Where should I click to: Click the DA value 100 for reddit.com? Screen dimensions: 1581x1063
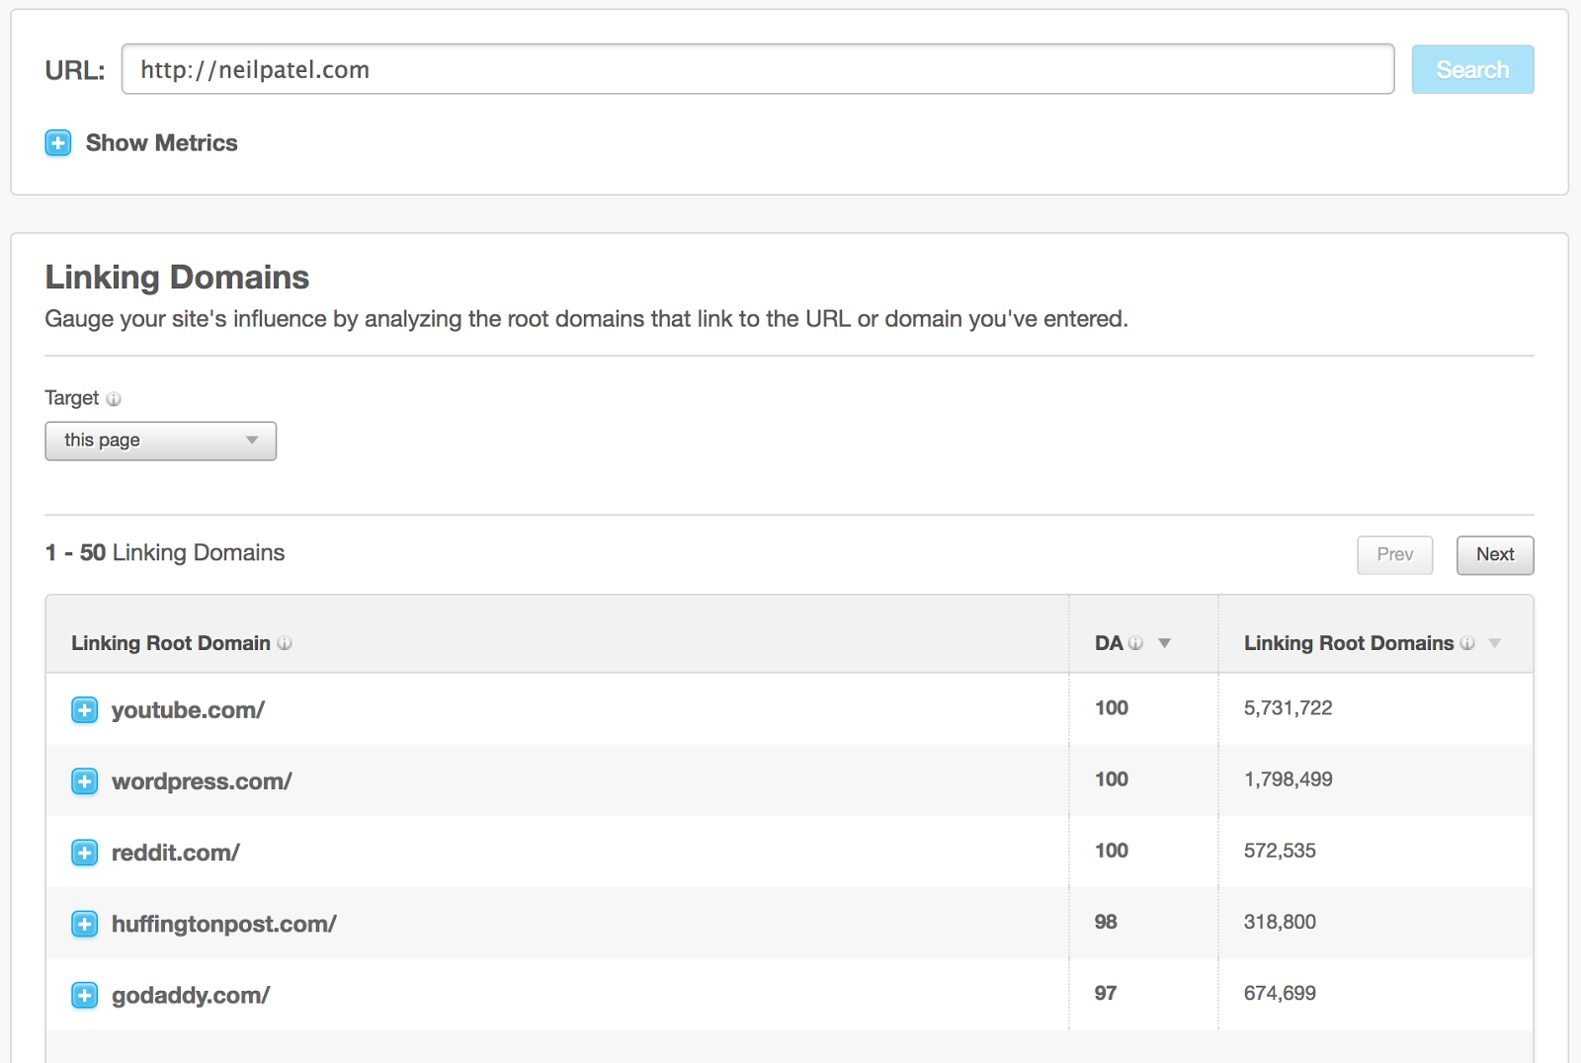[1112, 851]
